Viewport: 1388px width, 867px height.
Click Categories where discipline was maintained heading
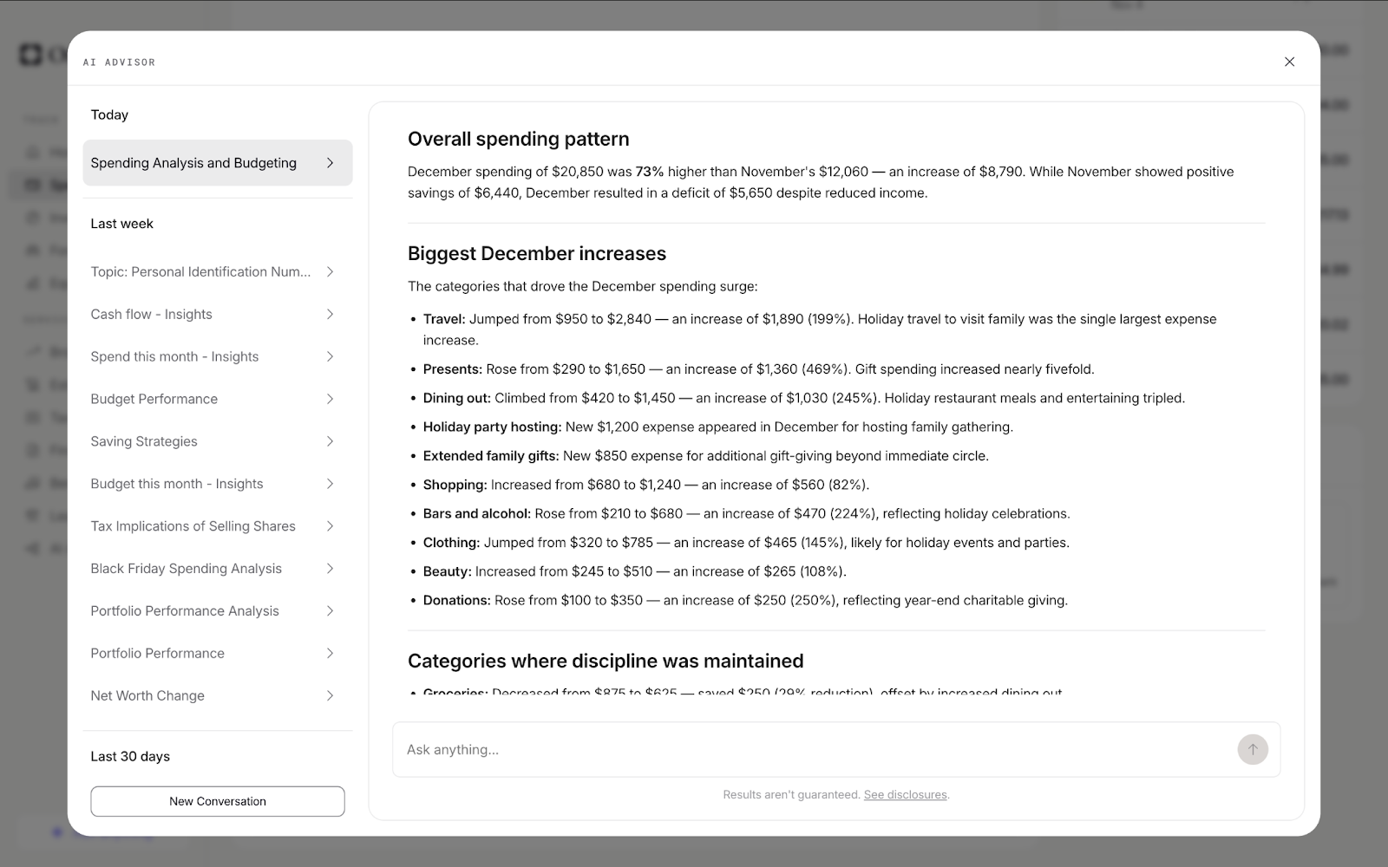pos(606,661)
